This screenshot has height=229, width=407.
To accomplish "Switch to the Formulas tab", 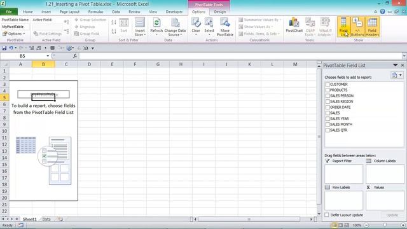I will [x=96, y=11].
